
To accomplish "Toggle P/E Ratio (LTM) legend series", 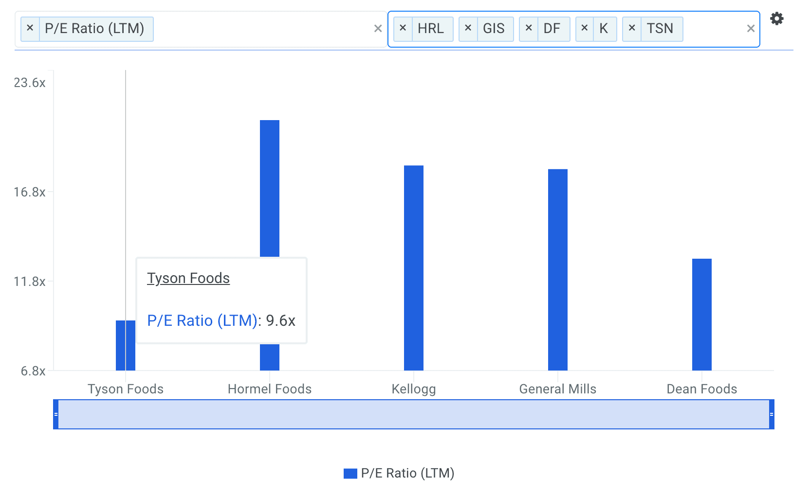I will click(x=399, y=473).
